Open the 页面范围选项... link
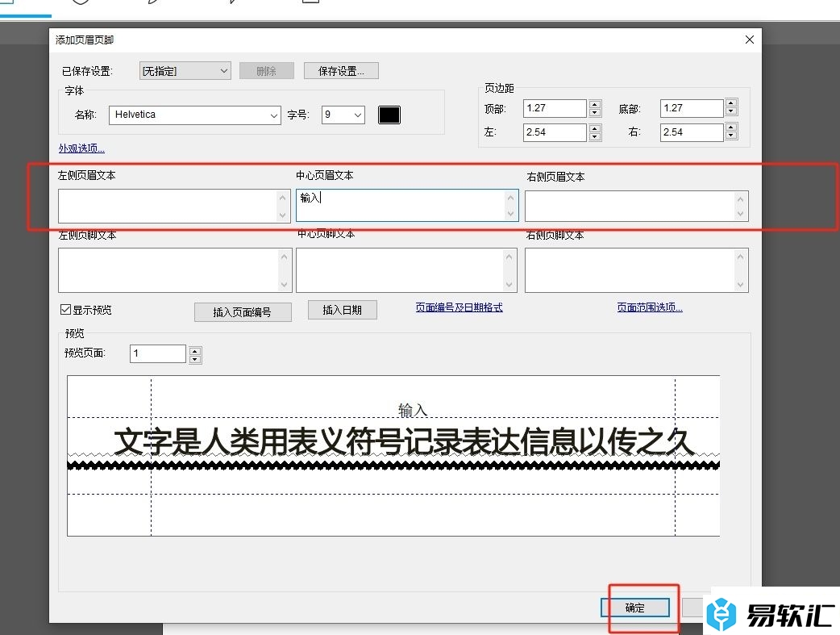Viewport: 840px width, 635px height. pos(650,307)
